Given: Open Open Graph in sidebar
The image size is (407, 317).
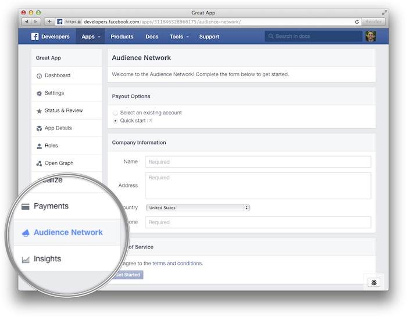Looking at the screenshot, I should pos(67,163).
